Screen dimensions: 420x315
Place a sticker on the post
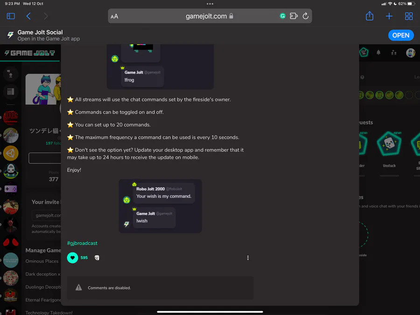[97, 258]
